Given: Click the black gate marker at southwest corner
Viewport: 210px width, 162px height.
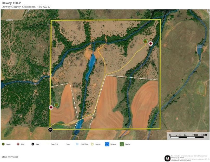Looking at the screenshot, I should (x=50, y=129).
